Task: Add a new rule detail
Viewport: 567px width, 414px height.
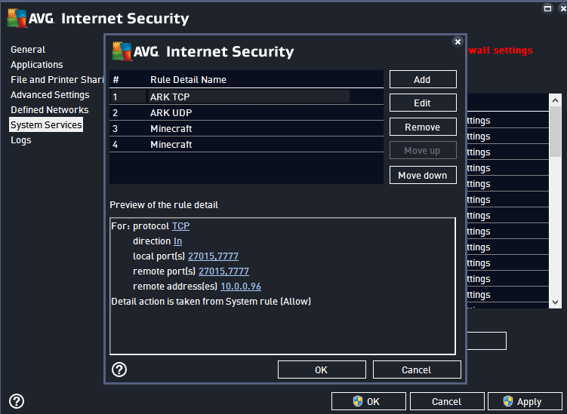Action: pos(423,79)
